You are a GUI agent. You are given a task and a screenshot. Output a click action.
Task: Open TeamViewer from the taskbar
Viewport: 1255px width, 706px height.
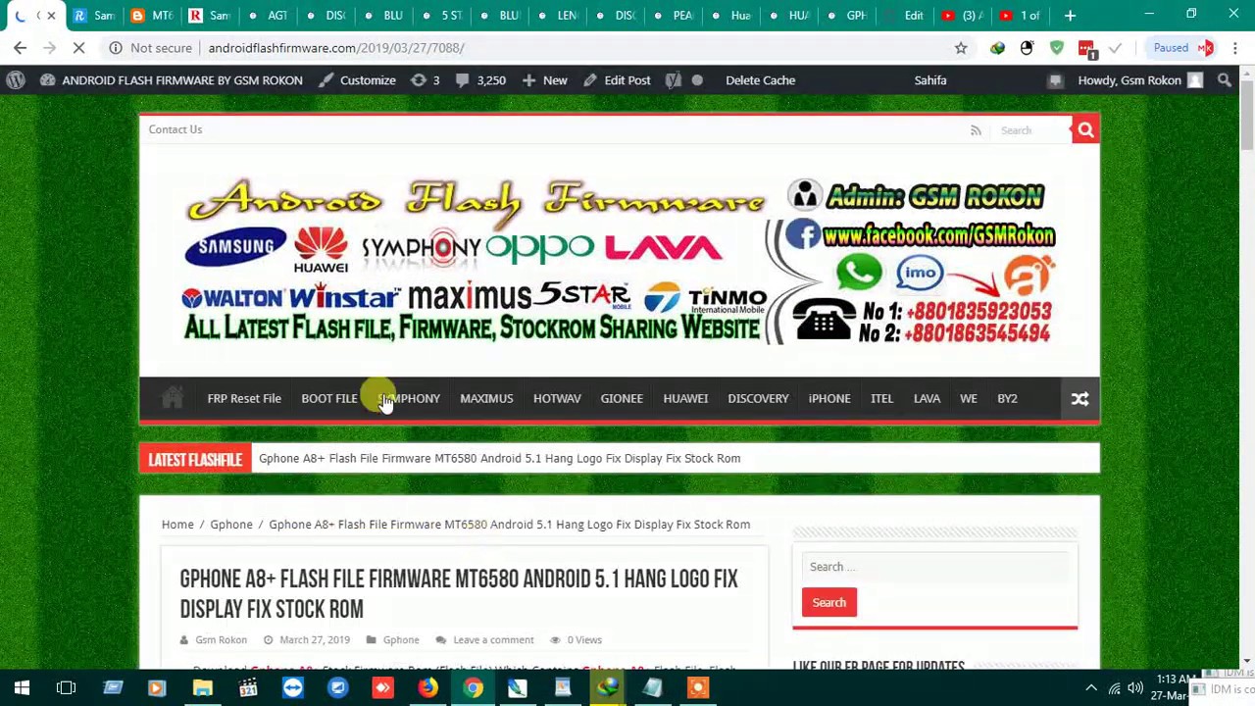tap(292, 688)
